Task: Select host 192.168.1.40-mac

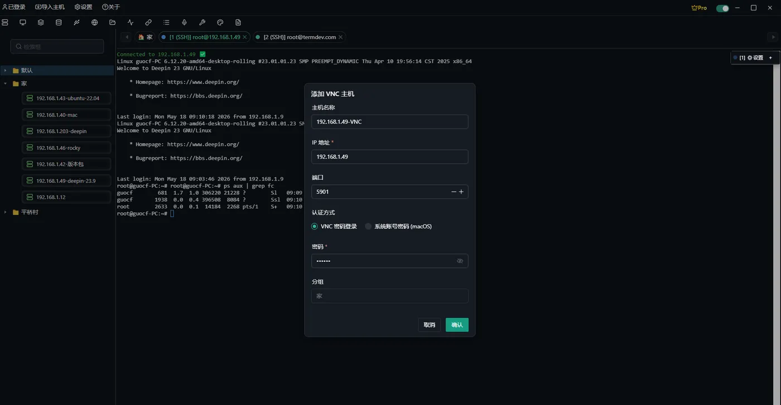Action: pyautogui.click(x=66, y=115)
